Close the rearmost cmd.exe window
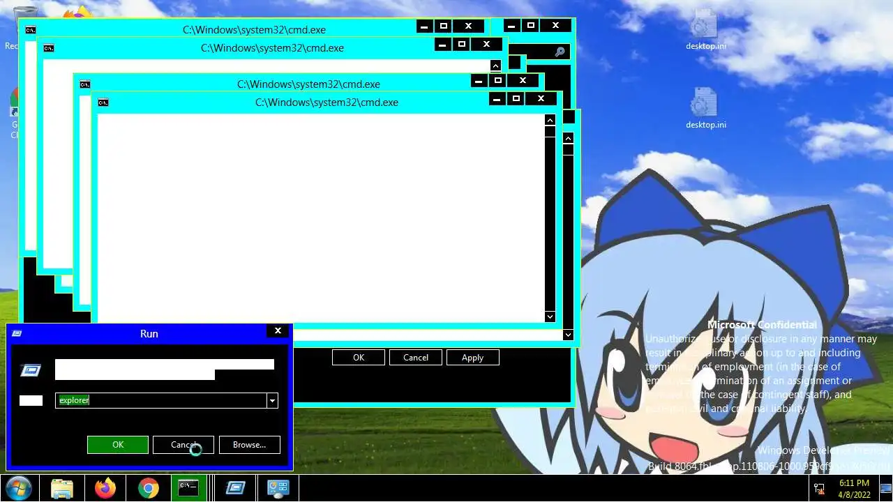The image size is (893, 502). click(x=468, y=26)
